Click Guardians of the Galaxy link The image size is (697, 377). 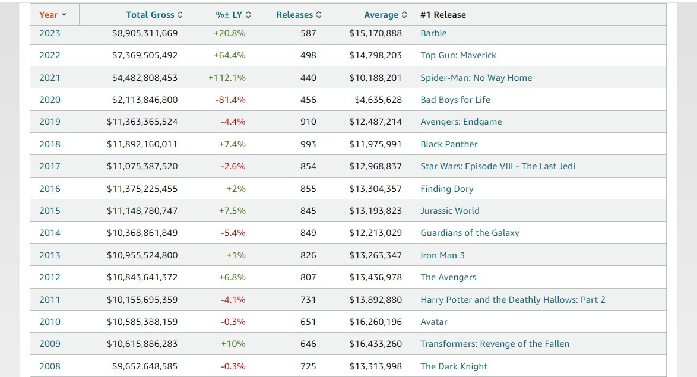(470, 233)
